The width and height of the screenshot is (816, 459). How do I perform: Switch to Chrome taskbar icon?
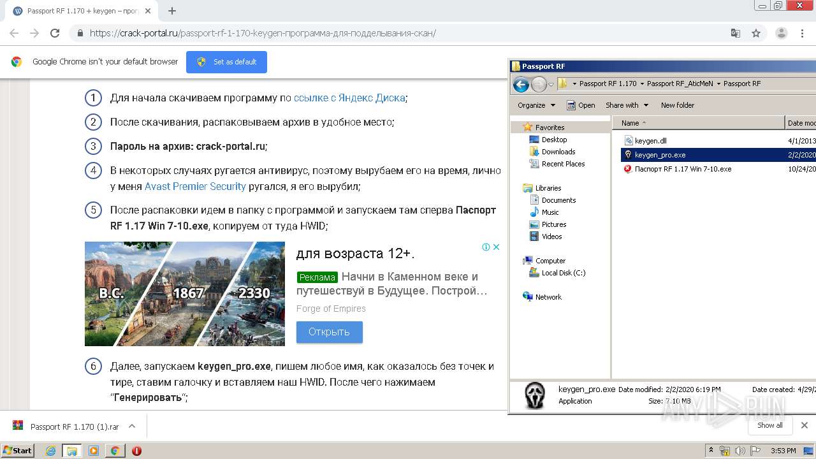[x=115, y=451]
